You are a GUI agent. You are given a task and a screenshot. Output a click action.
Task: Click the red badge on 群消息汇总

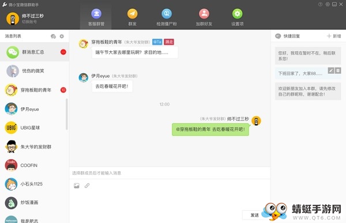tap(63, 52)
